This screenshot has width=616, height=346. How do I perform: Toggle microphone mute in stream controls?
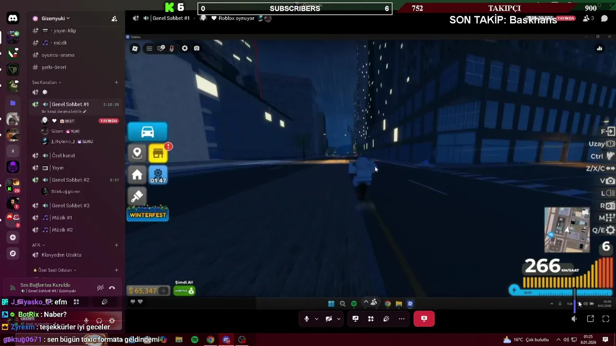click(x=307, y=319)
